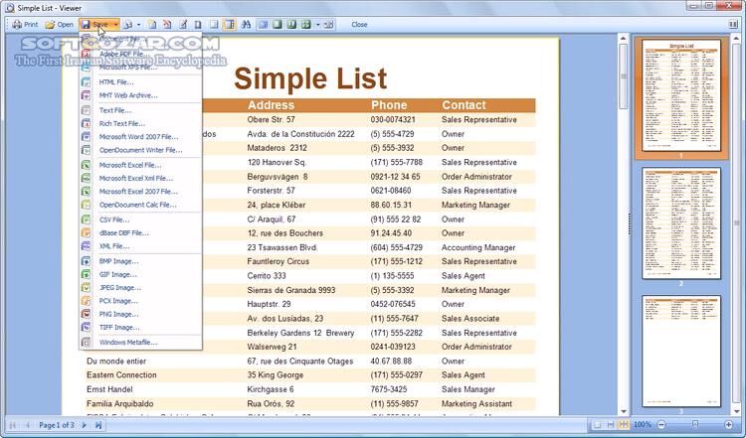The height and width of the screenshot is (438, 746).
Task: Select HTML File export option
Action: [115, 81]
